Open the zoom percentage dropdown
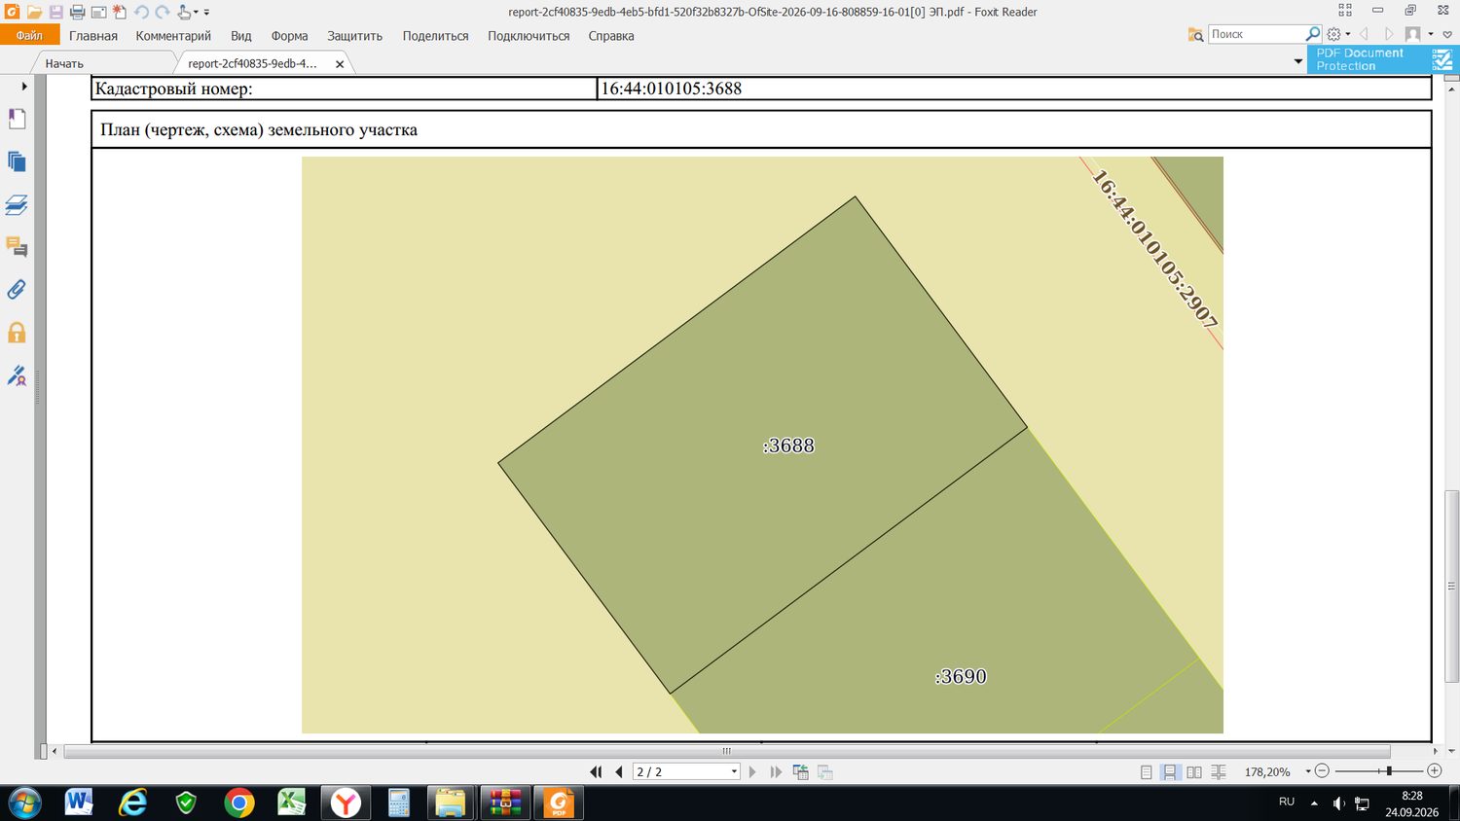Screen dimensions: 1460x821 (x=1307, y=771)
